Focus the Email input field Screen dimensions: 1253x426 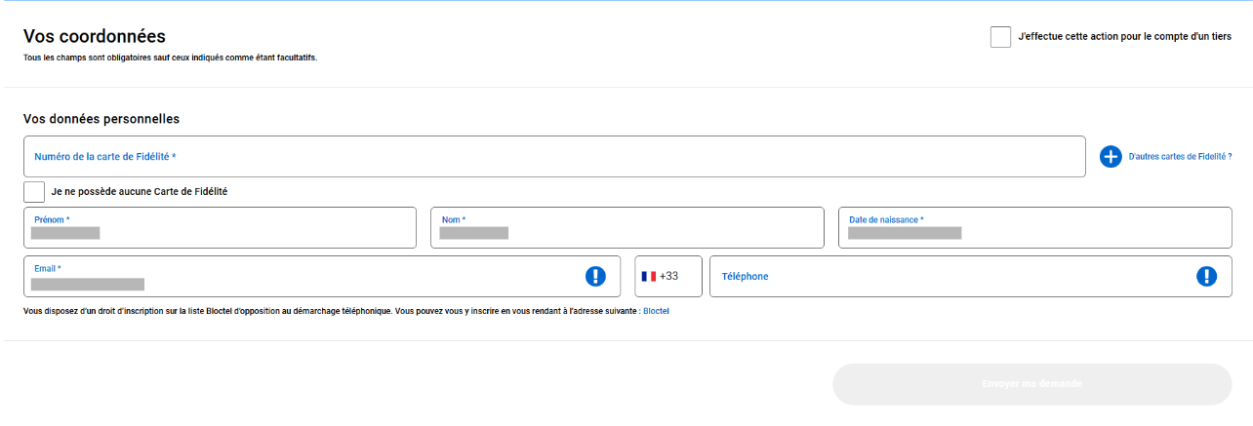pyautogui.click(x=322, y=276)
